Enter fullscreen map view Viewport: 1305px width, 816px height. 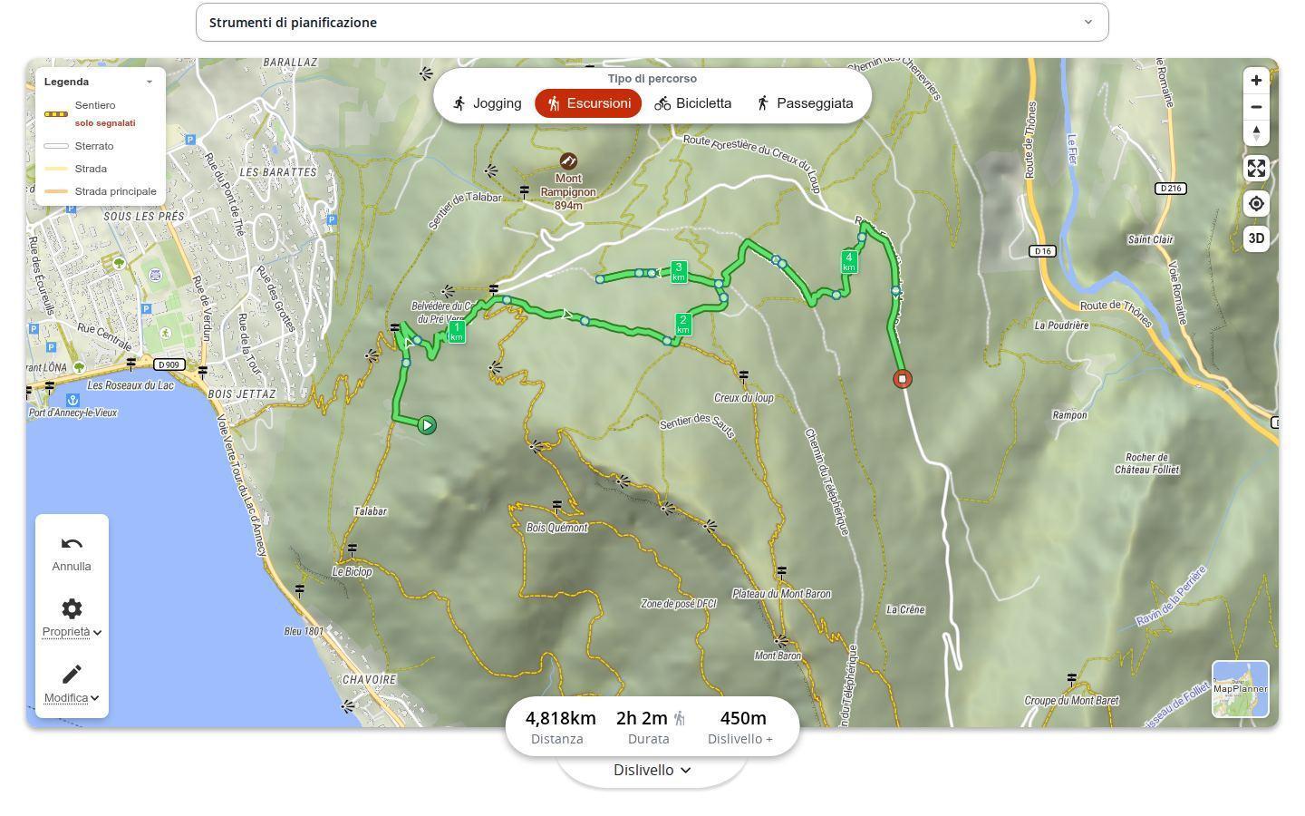(x=1256, y=168)
